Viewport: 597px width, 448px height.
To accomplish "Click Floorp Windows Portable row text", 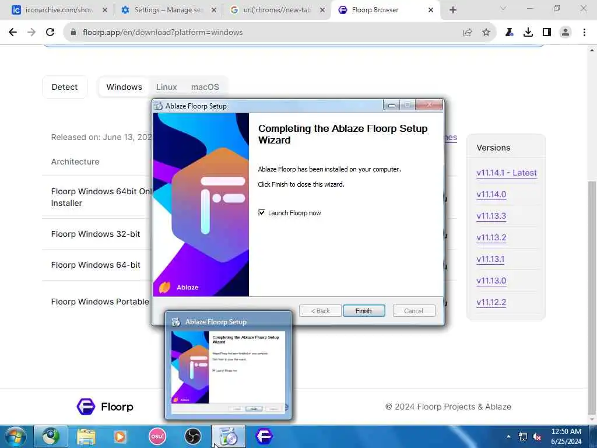I will point(100,302).
